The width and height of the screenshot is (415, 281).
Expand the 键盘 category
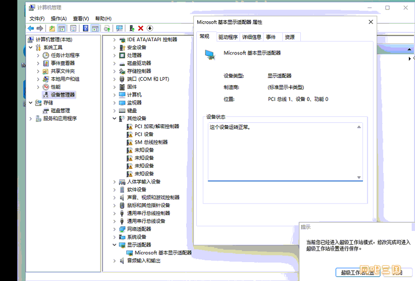pyautogui.click(x=114, y=110)
